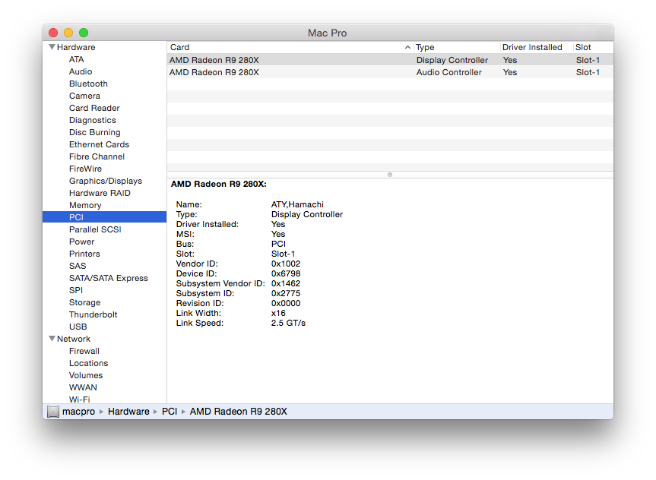The height and width of the screenshot is (480, 656).
Task: Show Memory information
Action: pos(85,205)
